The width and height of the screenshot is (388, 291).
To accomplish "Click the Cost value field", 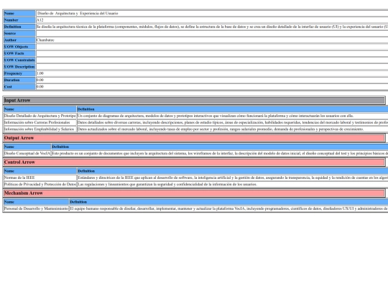I will click(212, 87).
